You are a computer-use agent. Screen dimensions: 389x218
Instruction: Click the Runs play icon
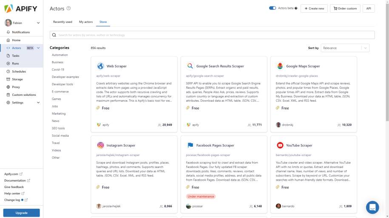(x=8, y=63)
